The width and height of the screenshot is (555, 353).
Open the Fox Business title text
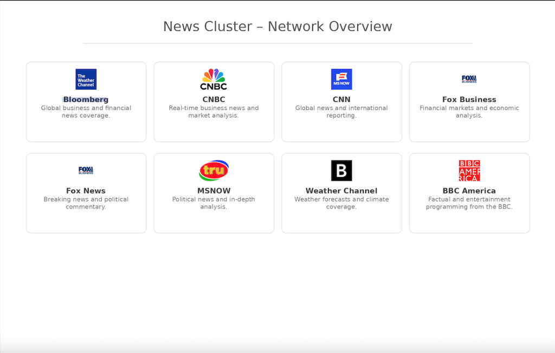[469, 100]
